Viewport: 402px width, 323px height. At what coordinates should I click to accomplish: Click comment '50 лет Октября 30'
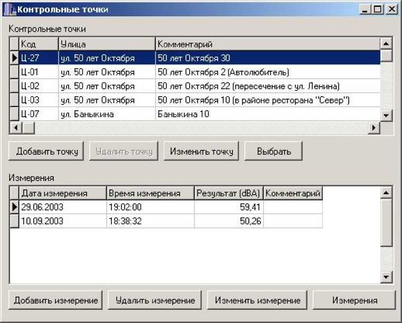pyautogui.click(x=268, y=58)
